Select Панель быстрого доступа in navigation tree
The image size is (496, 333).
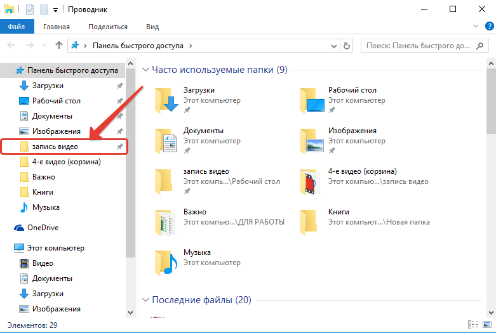coord(64,70)
